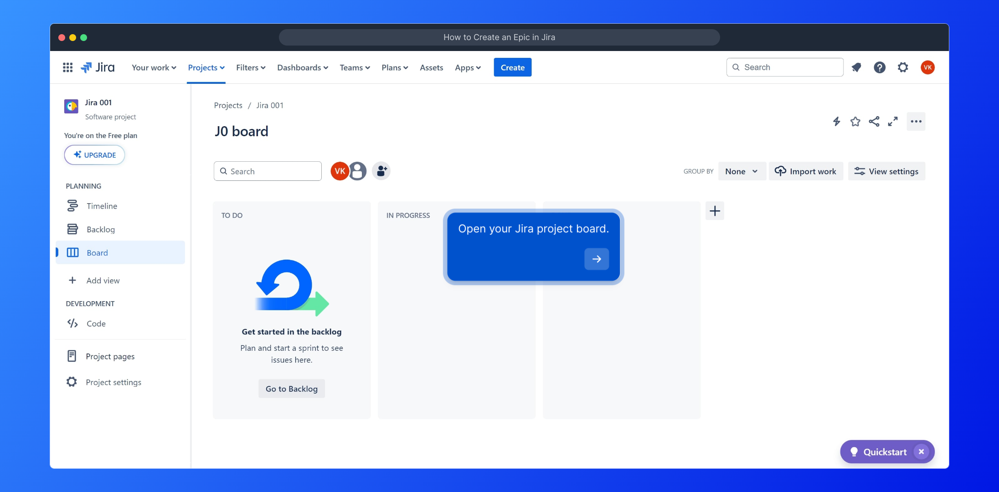
Task: Click the notifications bell icon
Action: [856, 67]
